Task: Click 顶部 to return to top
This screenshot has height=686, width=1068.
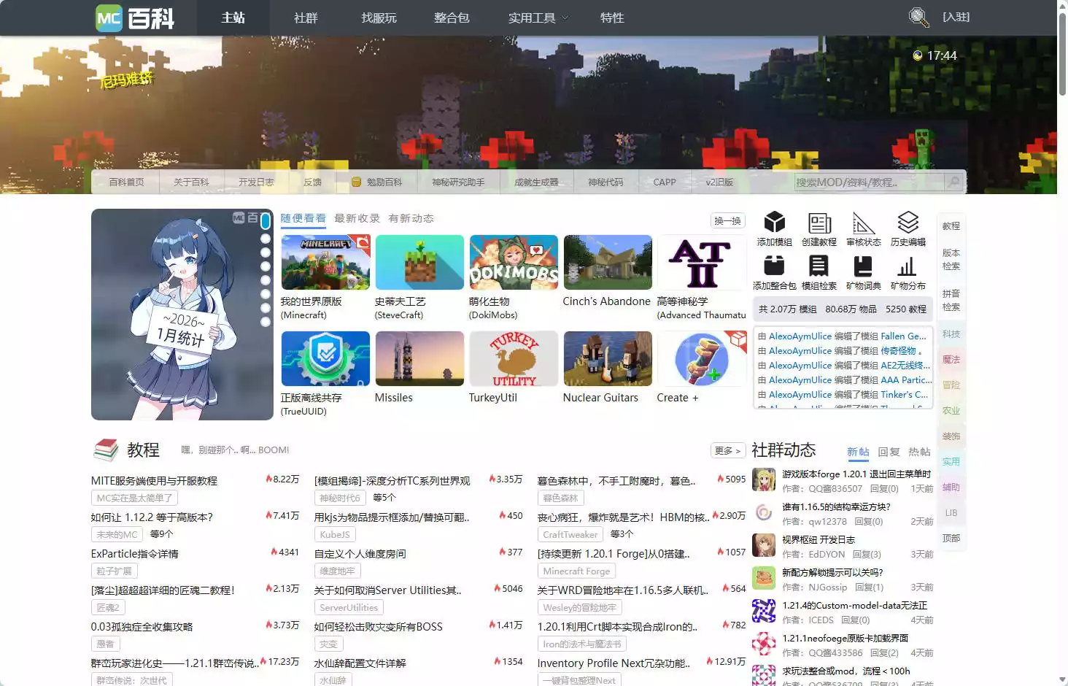Action: [x=951, y=538]
